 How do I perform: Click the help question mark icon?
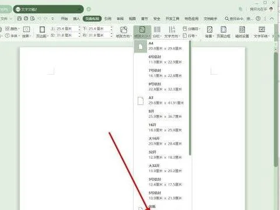[x=258, y=19]
